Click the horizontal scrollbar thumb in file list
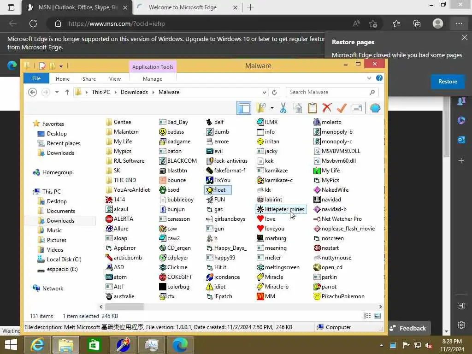Image resolution: width=472 pixels, height=354 pixels. pyautogui.click(x=124, y=307)
